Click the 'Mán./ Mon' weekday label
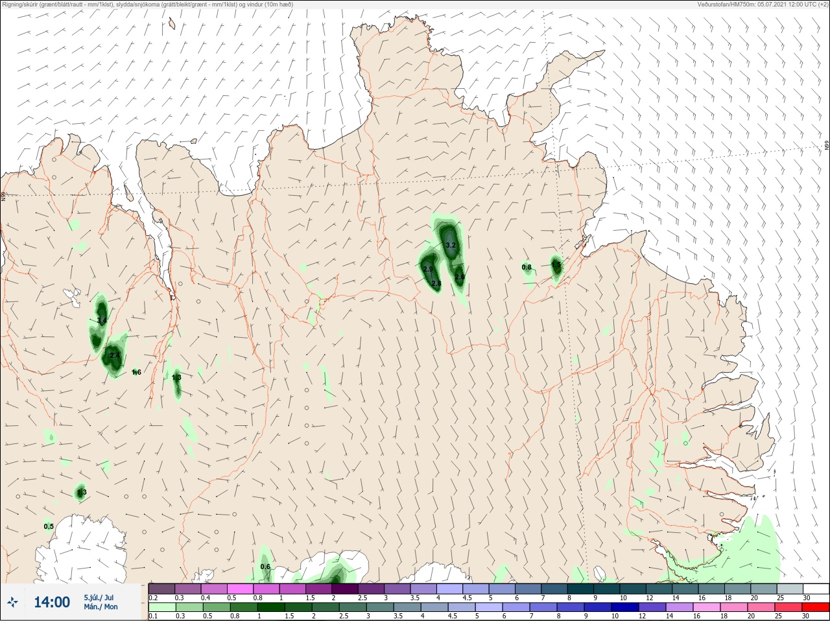Screen dimensions: 830x621 [x=101, y=607]
